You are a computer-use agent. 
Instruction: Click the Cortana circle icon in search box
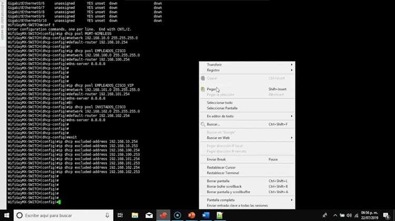(x=19, y=215)
